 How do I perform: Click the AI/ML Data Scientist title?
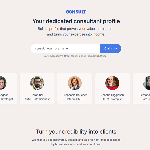(x=37, y=99)
